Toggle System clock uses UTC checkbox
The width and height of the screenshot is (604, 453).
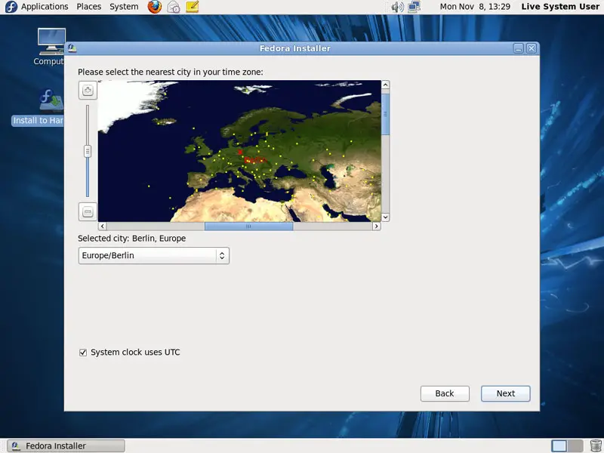(83, 353)
